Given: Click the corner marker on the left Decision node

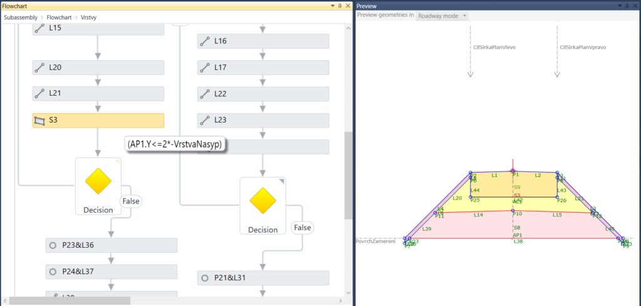Looking at the screenshot, I should click(x=116, y=162).
